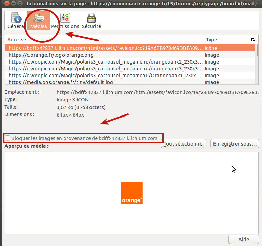Screen dimensions: 262x246
Task: Click the Tout sélectionner button
Action: (x=183, y=144)
